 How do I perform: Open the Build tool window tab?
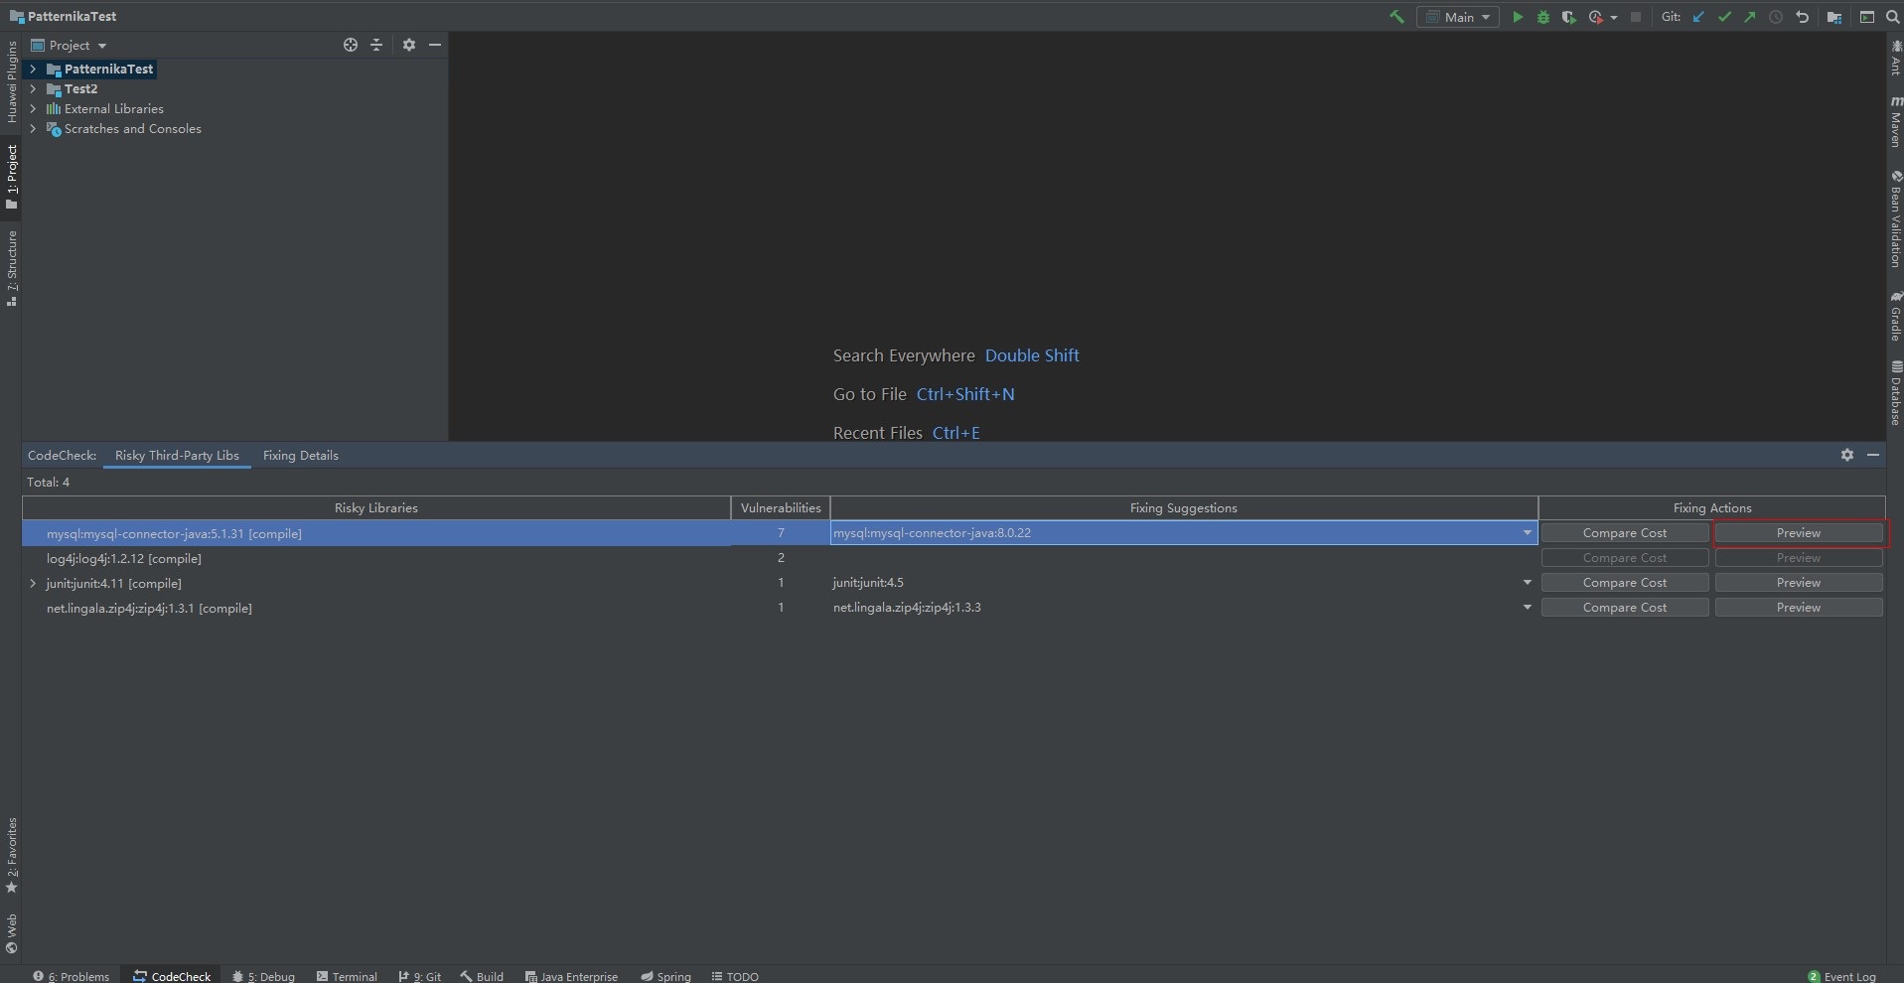click(482, 976)
